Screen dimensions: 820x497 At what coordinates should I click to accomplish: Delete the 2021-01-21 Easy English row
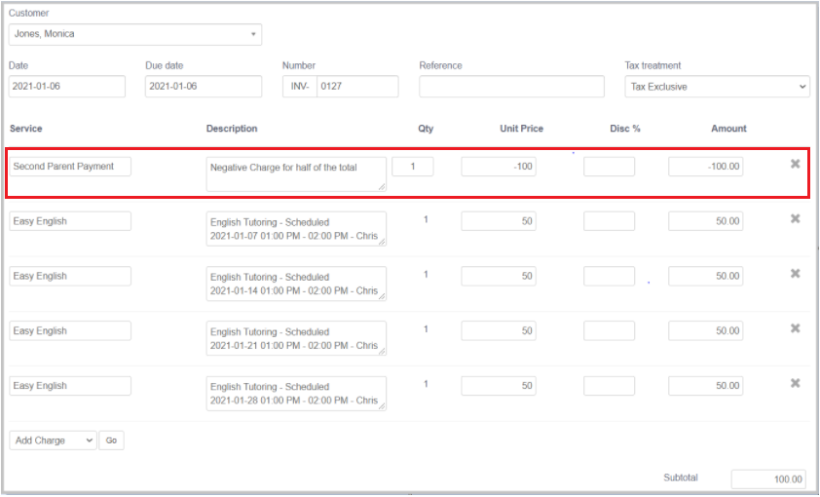[795, 328]
